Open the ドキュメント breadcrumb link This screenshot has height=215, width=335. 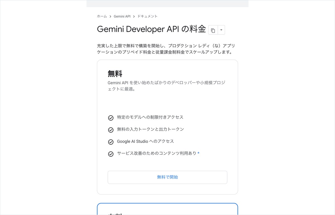tap(147, 16)
